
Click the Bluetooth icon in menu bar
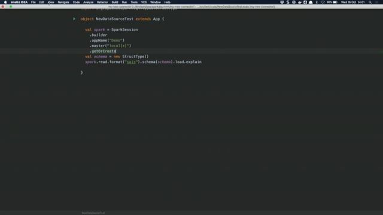click(317, 2)
